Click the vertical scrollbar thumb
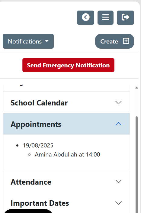Image resolution: width=141 pixels, height=213 pixels. pyautogui.click(x=137, y=165)
